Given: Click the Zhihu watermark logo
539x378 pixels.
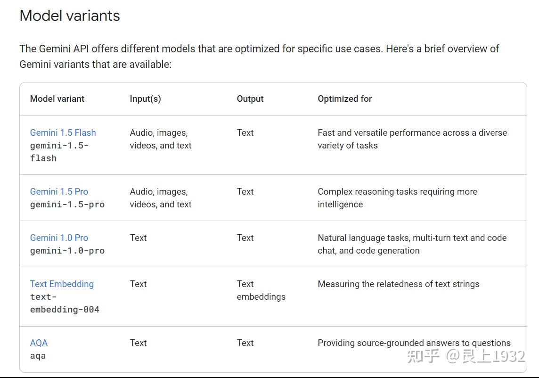Looking at the screenshot, I should 423,356.
